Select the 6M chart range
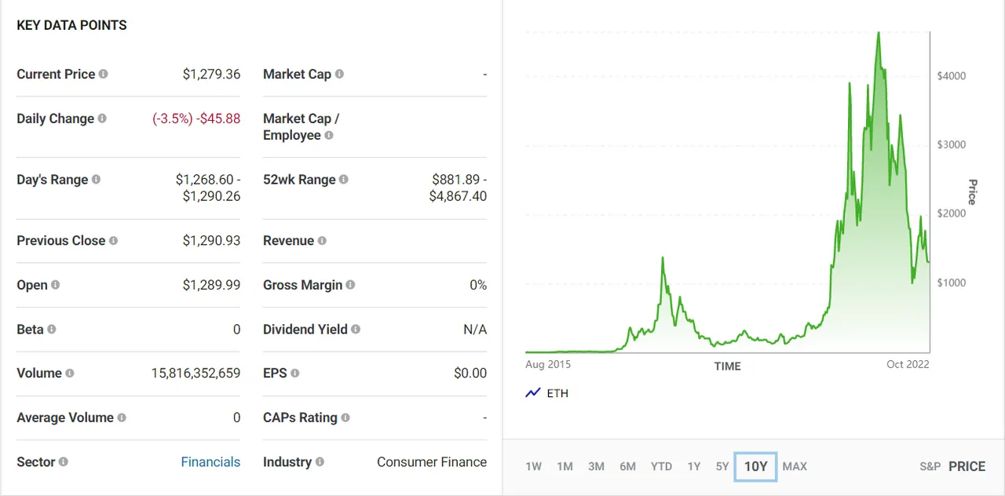The height and width of the screenshot is (496, 1005). [627, 466]
